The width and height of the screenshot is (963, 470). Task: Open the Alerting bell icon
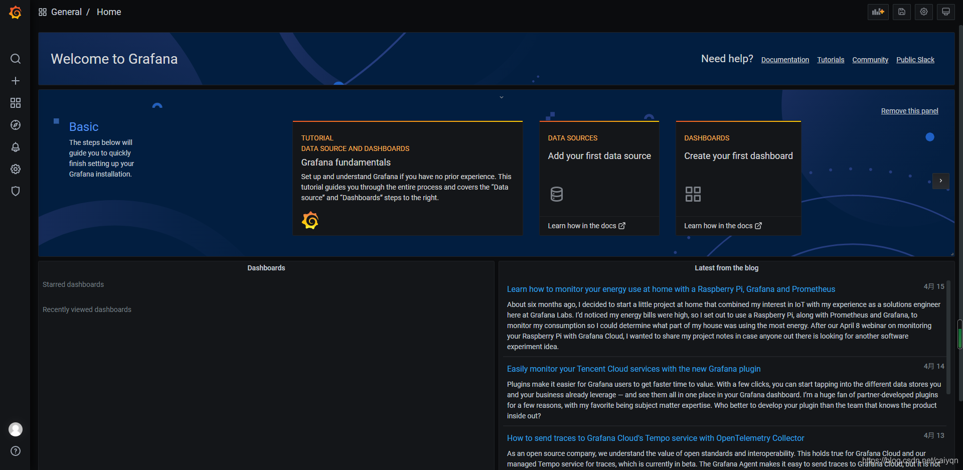pyautogui.click(x=16, y=147)
